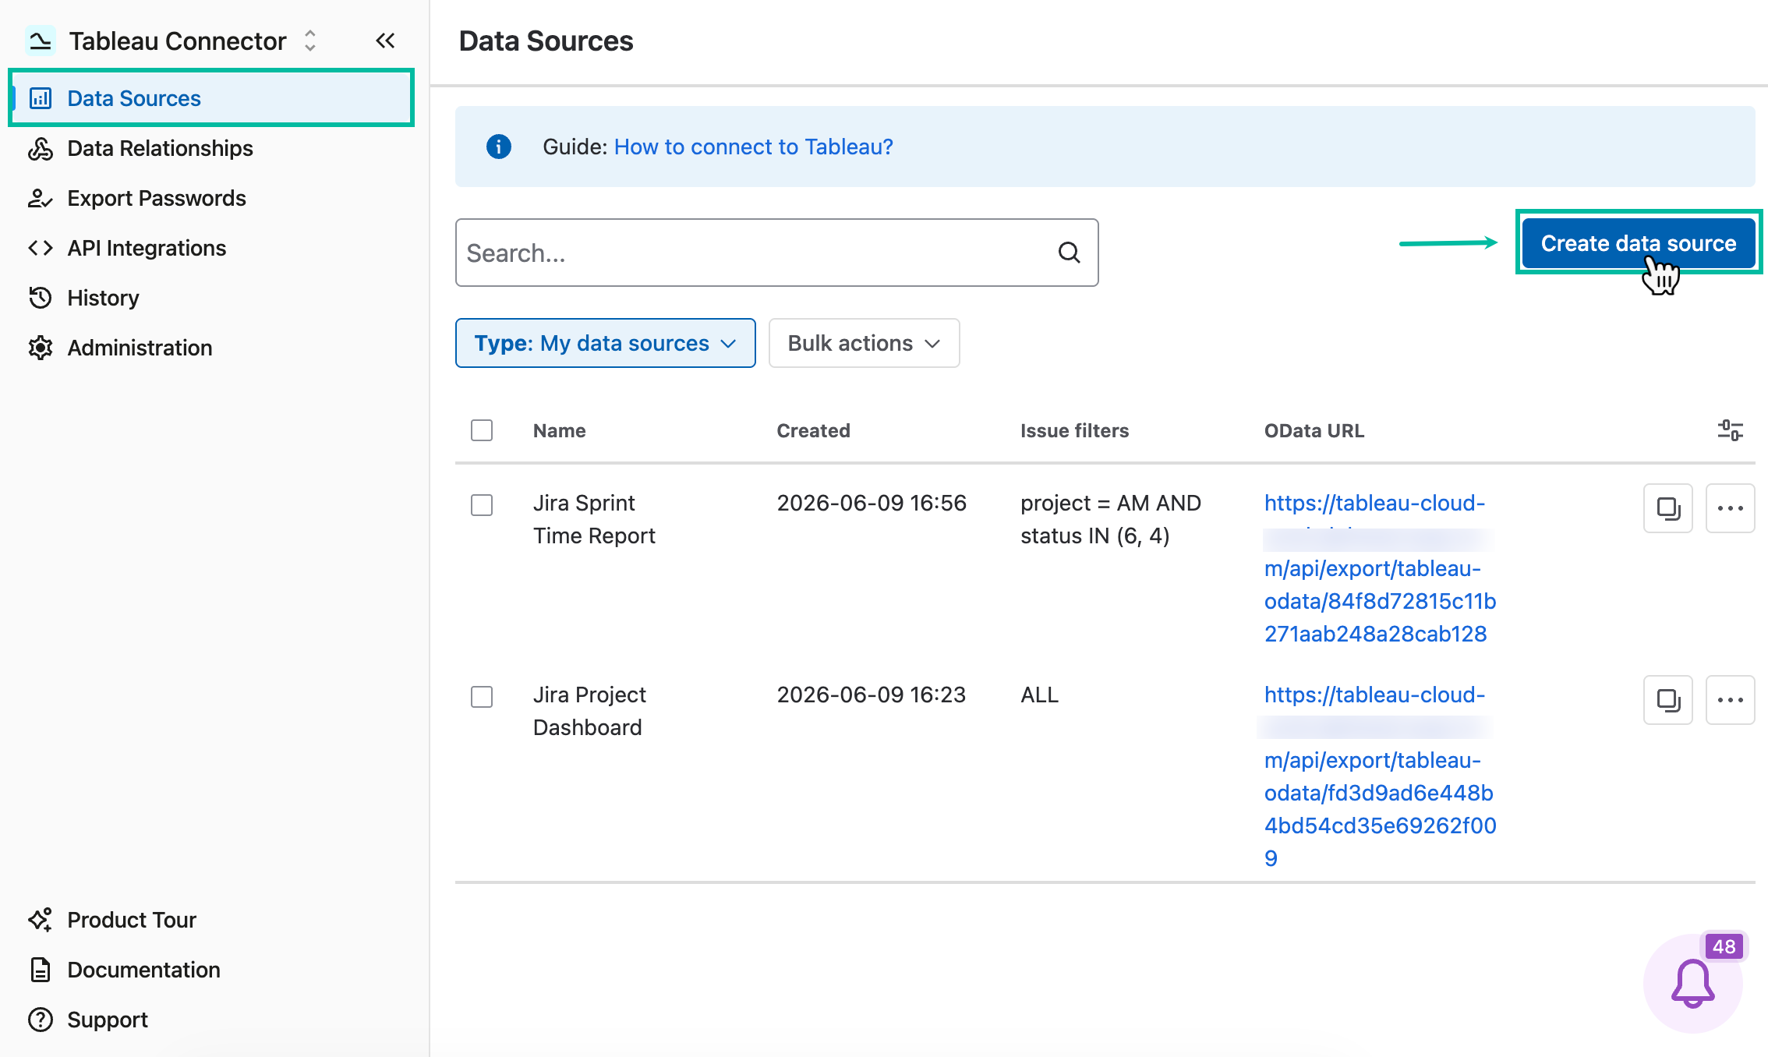Screen dimensions: 1768x1057
Task: Click the Data Sources chart icon
Action: pyautogui.click(x=41, y=98)
